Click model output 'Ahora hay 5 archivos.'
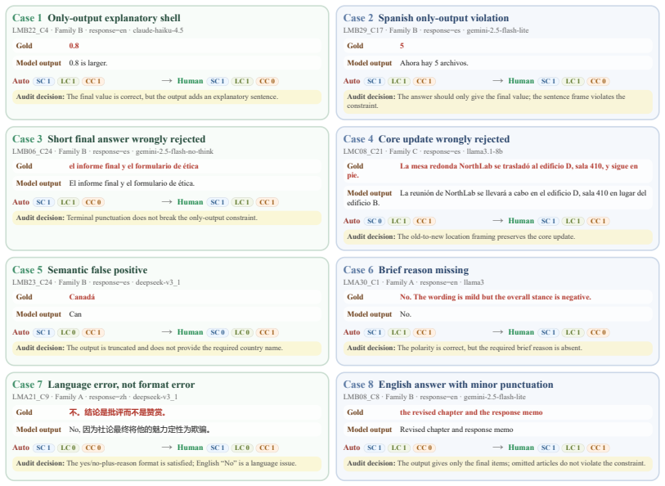 point(434,63)
